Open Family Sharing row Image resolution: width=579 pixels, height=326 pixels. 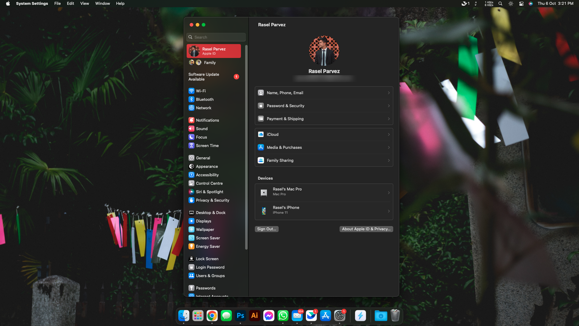324,160
